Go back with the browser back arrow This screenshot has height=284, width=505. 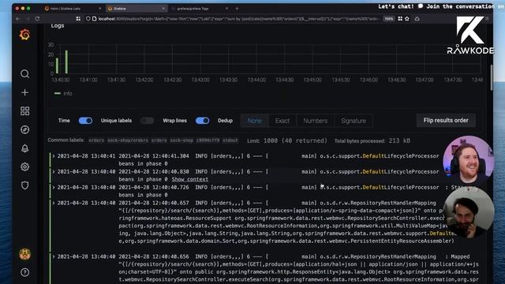coord(17,19)
